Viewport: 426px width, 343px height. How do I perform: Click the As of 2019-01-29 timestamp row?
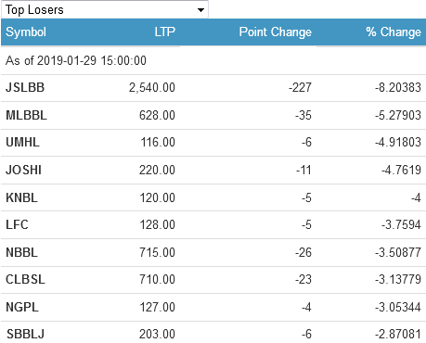(213, 60)
